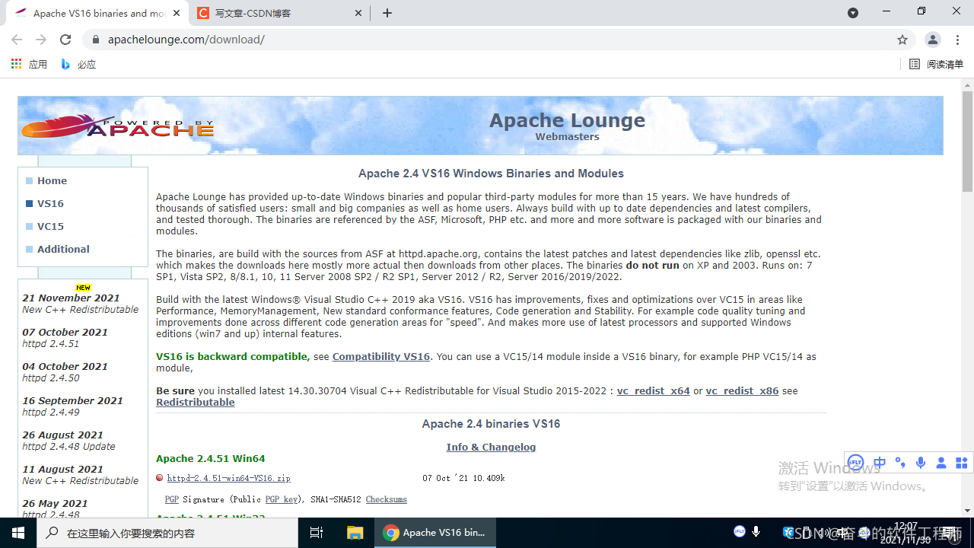This screenshot has height=548, width=974.
Task: Download vc_redist_x86 via its link
Action: (742, 390)
